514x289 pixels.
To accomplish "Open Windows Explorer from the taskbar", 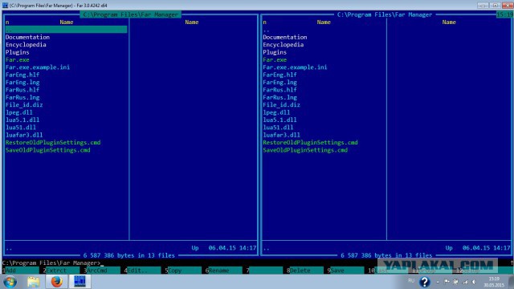I will [x=34, y=282].
